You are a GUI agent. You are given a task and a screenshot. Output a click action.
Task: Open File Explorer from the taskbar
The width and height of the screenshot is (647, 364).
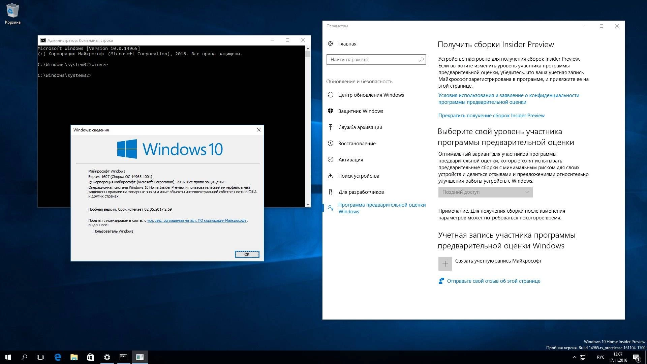[74, 357]
